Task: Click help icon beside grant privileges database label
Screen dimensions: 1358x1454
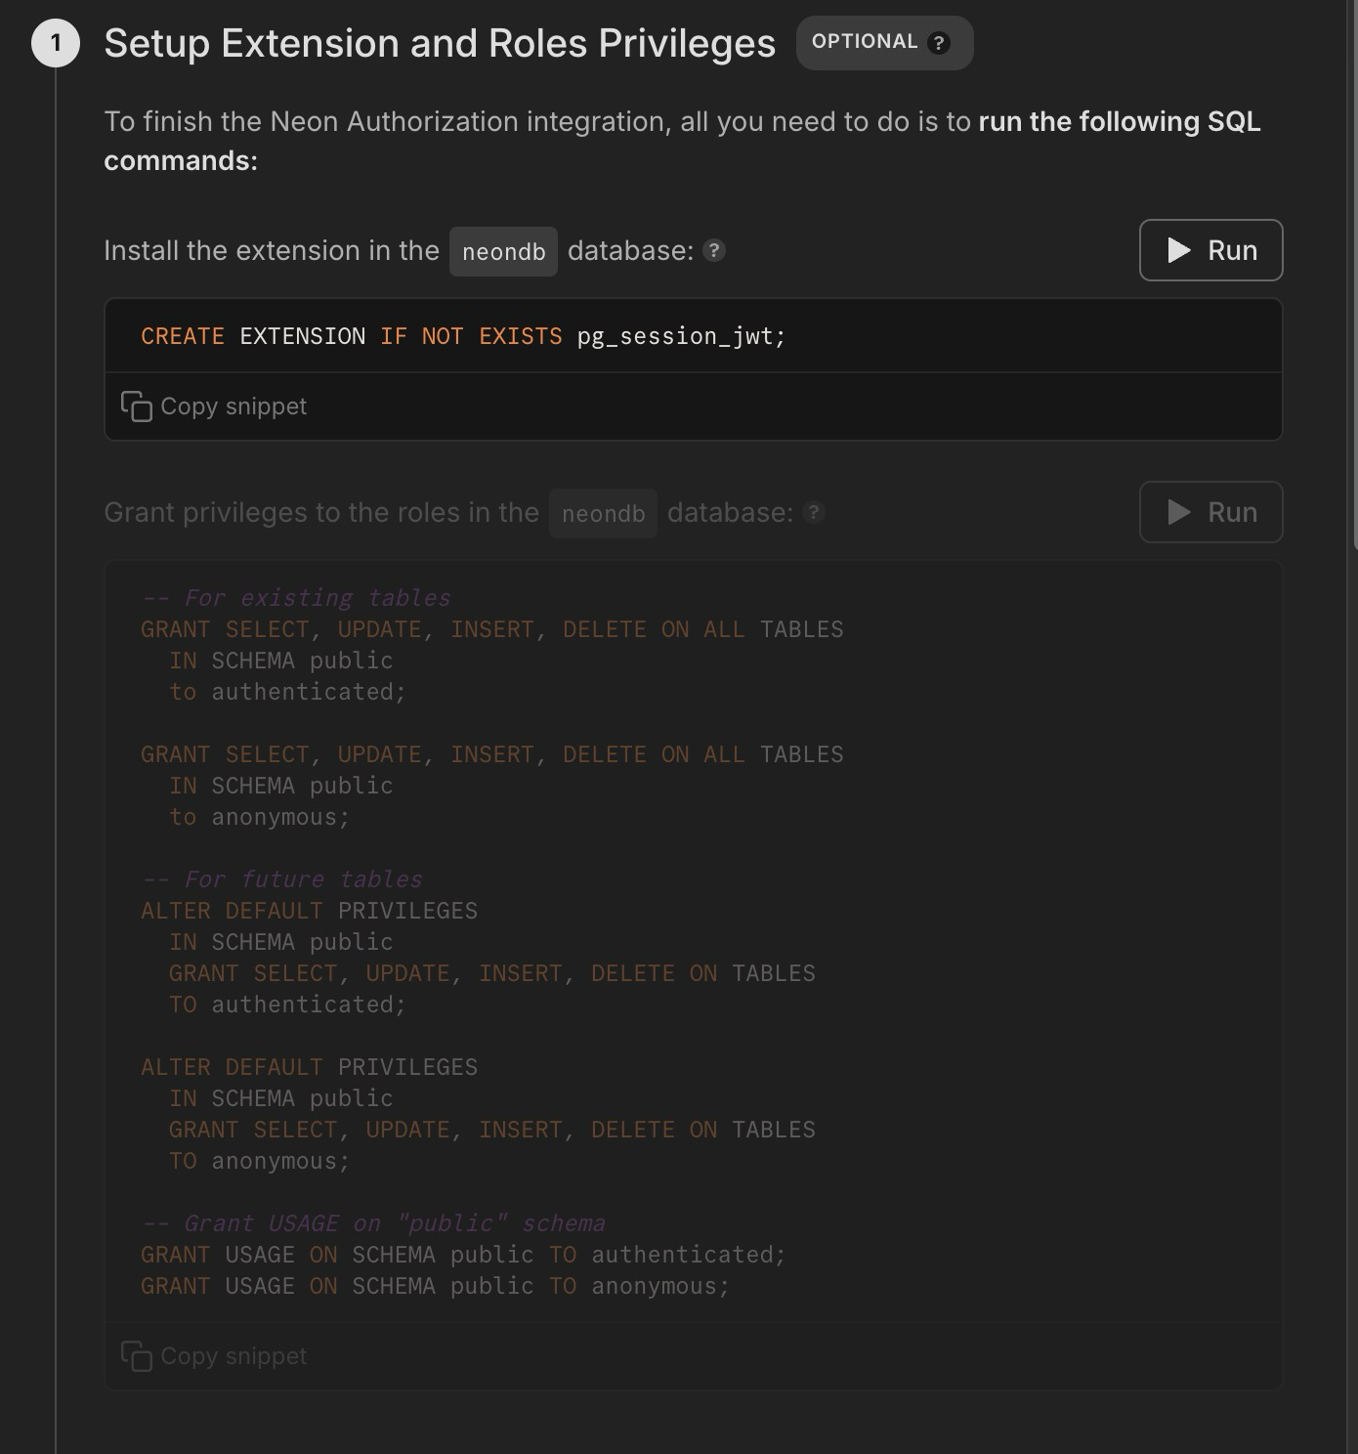Action: [814, 513]
